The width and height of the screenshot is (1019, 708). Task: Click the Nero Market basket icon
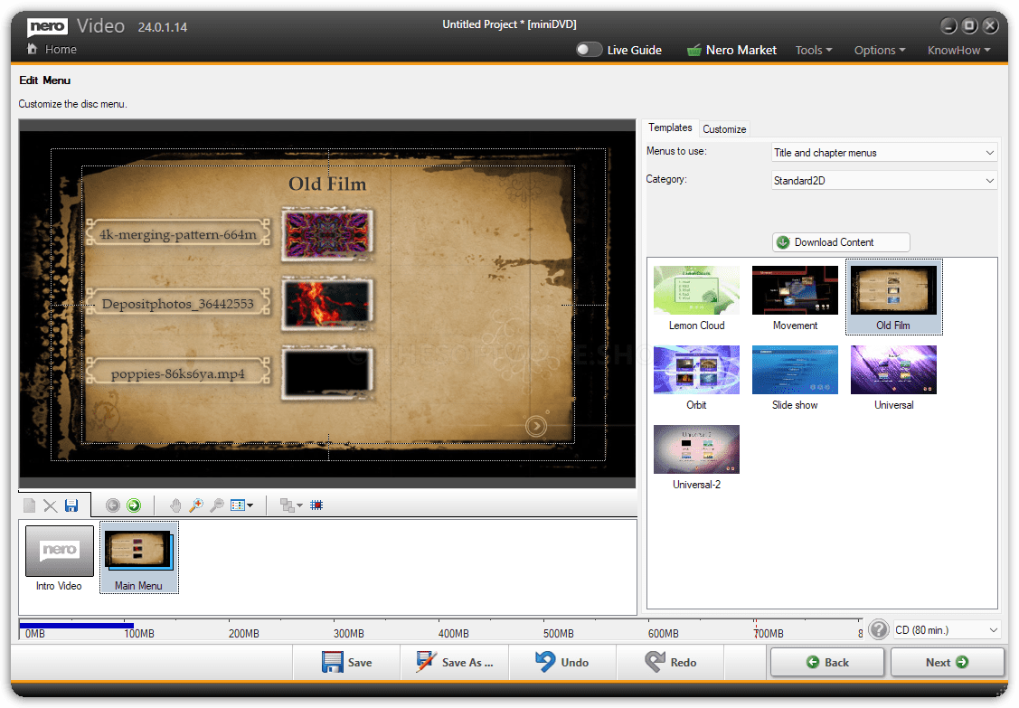click(x=694, y=50)
